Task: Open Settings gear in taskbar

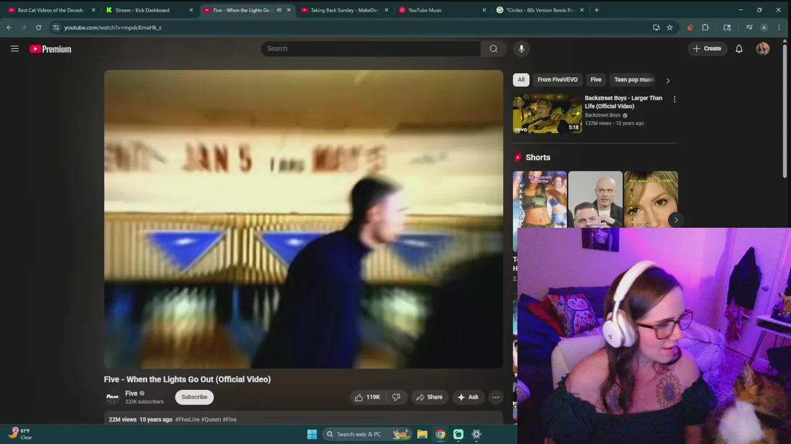Action: pos(476,434)
